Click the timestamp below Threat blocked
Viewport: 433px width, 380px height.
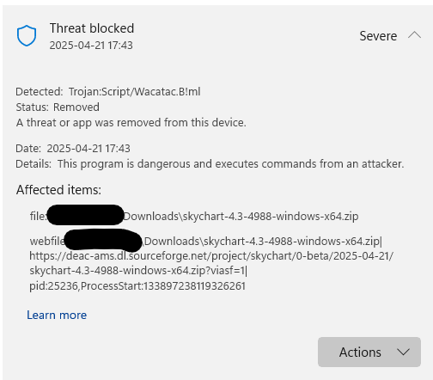coord(91,46)
